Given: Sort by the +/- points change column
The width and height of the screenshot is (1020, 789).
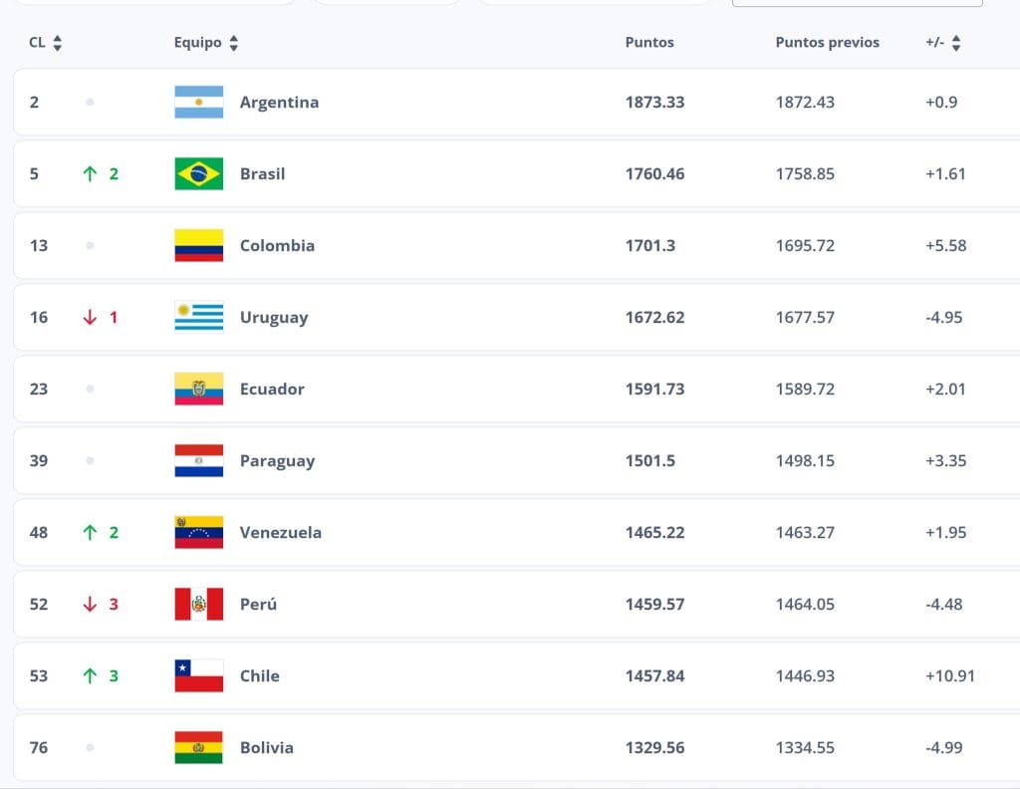Looking at the screenshot, I should point(943,43).
